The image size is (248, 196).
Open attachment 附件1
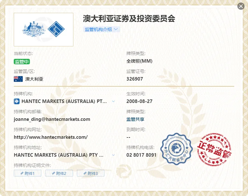(x=28, y=173)
